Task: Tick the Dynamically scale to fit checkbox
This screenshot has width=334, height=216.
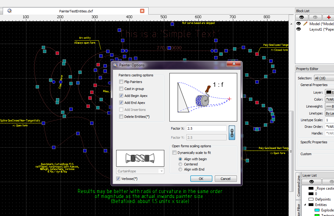Action: pos(174,153)
